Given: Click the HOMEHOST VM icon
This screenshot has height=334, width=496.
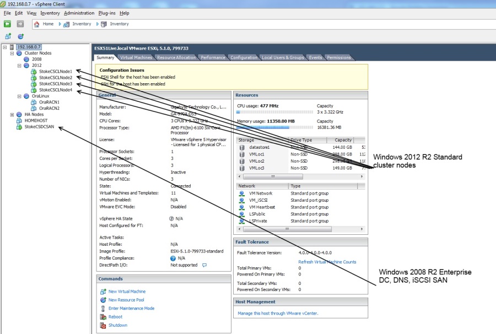Looking at the screenshot, I should [x=19, y=121].
